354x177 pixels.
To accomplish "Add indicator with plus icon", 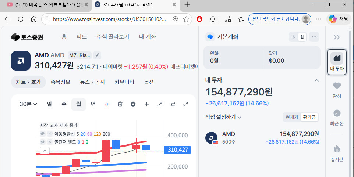I will click(147, 104).
